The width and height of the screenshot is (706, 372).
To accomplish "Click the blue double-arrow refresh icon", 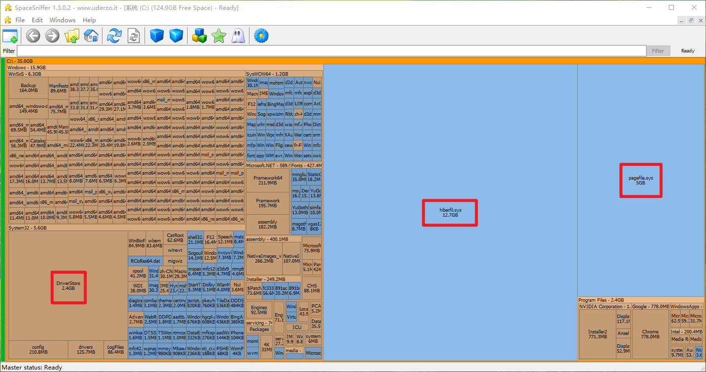I will click(114, 36).
